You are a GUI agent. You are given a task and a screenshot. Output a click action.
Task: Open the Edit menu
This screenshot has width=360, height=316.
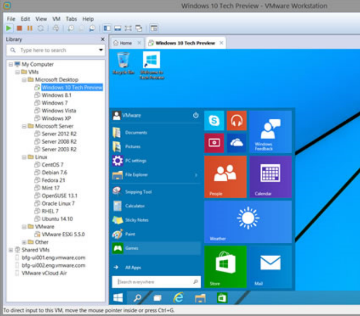pos(25,19)
